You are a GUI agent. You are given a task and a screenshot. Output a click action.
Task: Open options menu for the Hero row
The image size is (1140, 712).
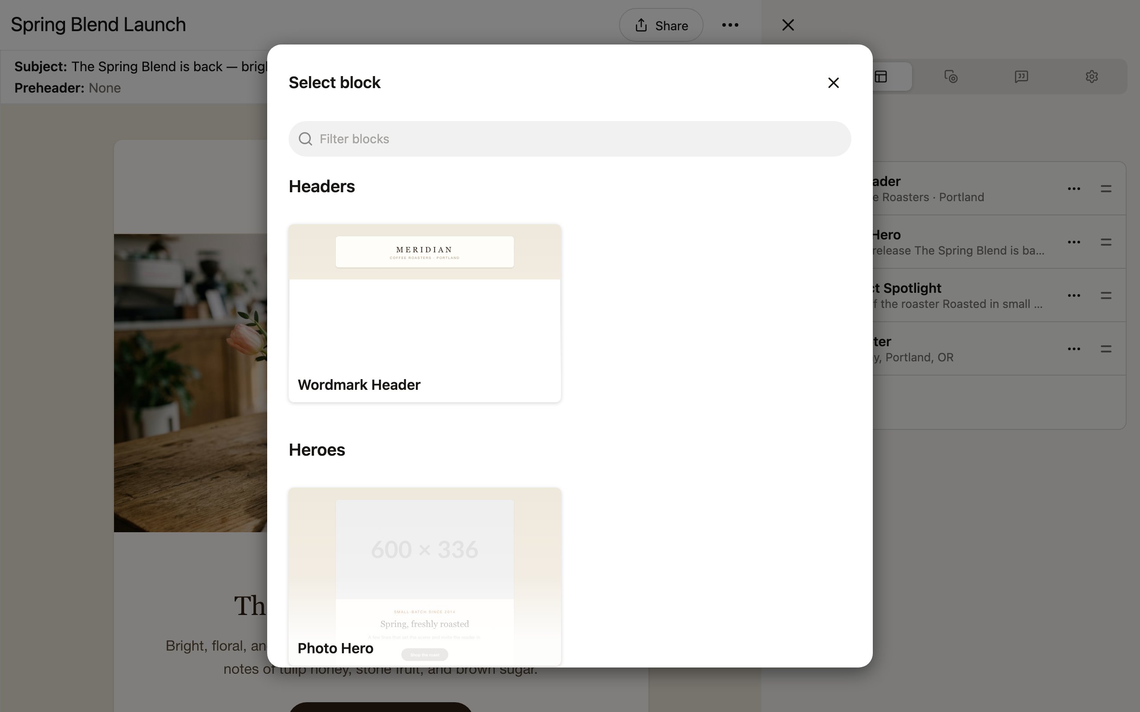pyautogui.click(x=1074, y=242)
